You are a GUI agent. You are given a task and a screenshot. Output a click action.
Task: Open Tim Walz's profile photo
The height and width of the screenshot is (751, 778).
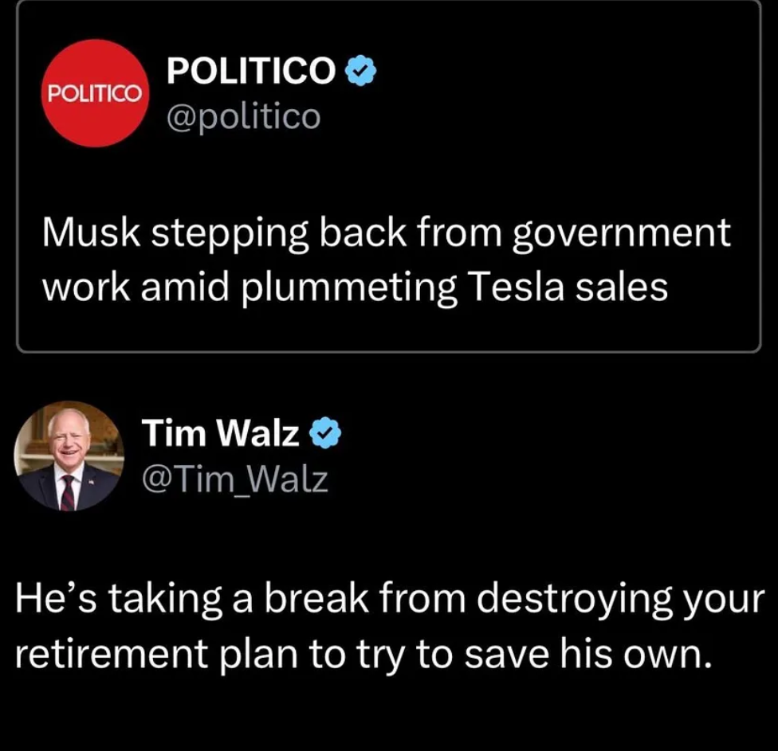(69, 456)
